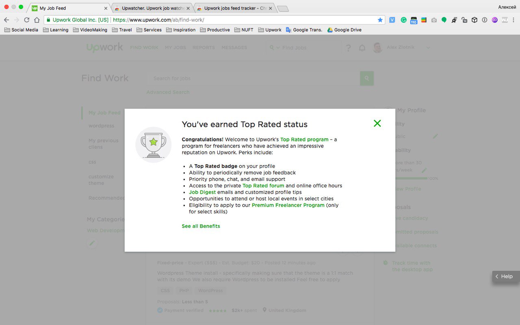
Task: Open the Productive bookmarks folder
Action: coord(215,30)
